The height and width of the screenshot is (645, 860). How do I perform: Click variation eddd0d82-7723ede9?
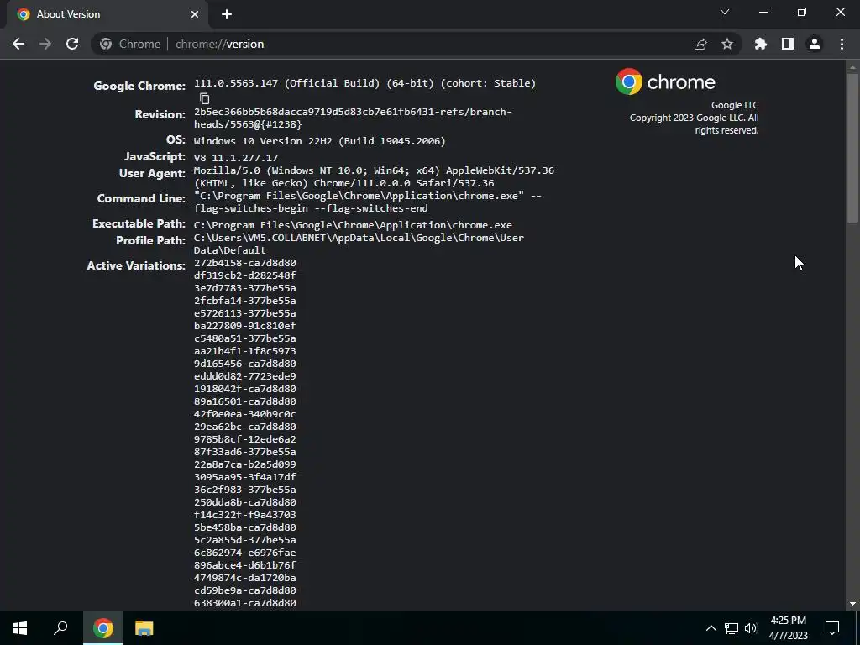[x=244, y=376]
